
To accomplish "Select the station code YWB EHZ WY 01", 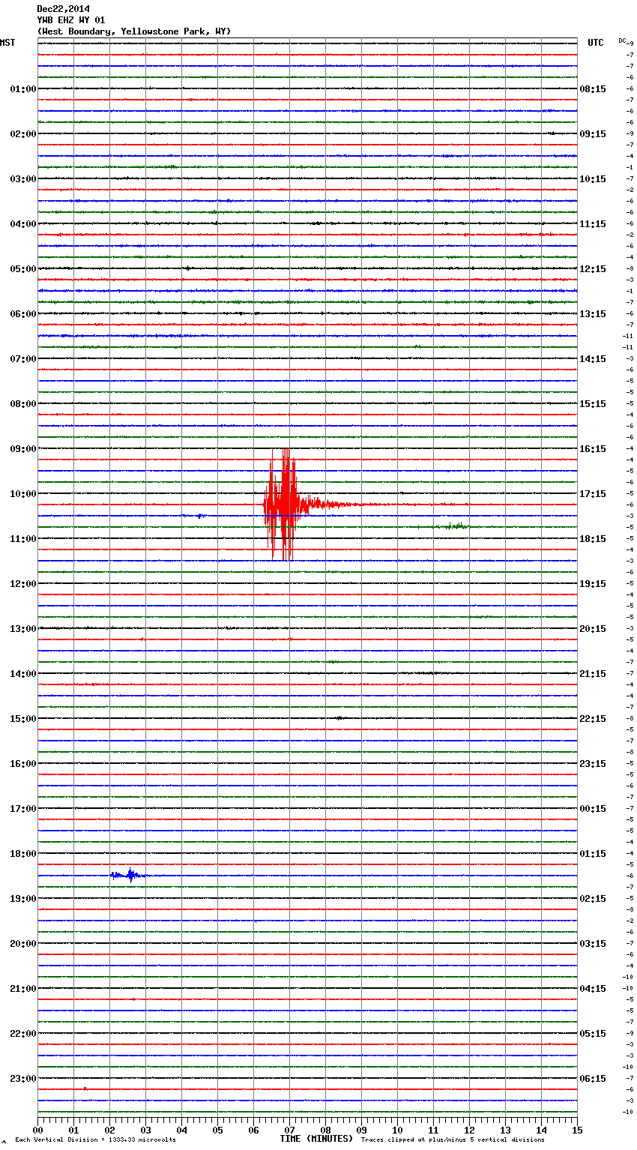I will 71,20.
